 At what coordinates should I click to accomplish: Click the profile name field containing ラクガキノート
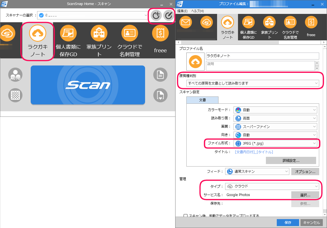click(x=262, y=56)
